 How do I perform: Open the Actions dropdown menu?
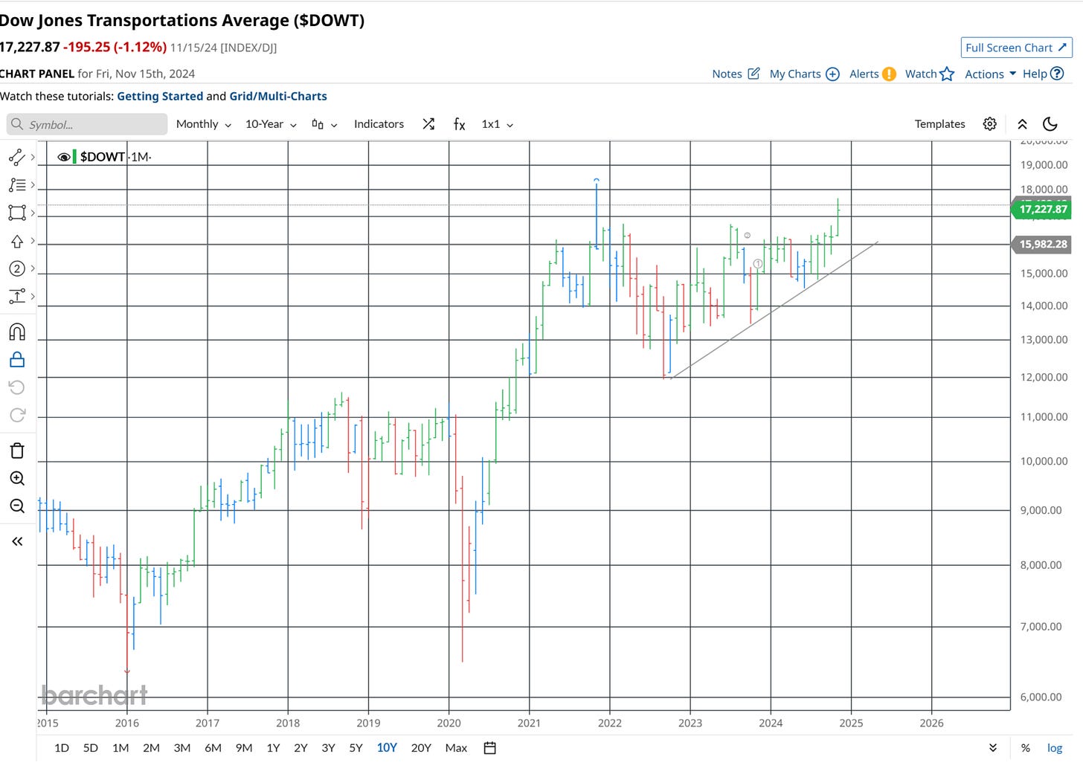[990, 74]
